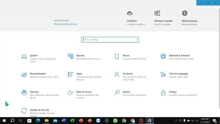Show hidden system tray icons
The height and width of the screenshot is (124, 220).
176,121
